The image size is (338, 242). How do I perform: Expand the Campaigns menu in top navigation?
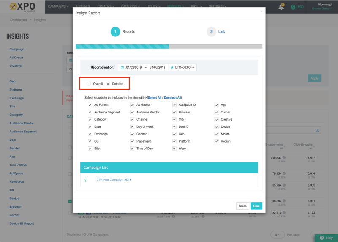tap(59, 7)
